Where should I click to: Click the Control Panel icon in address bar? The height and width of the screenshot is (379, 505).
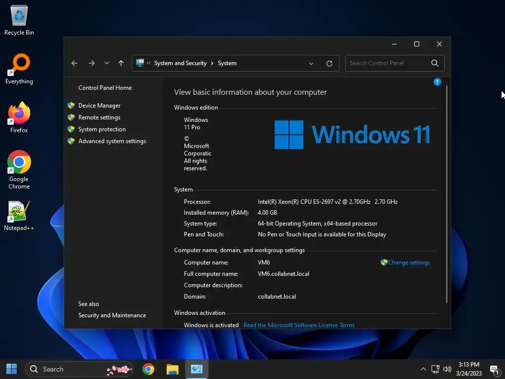point(140,63)
